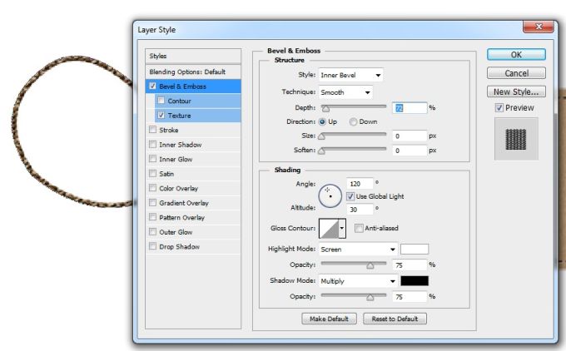Viewport: 566px width, 351px height.
Task: Select the Stroke list entry
Action: (193, 130)
